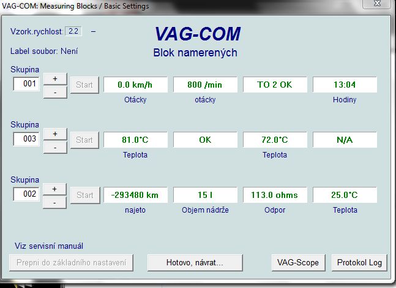Decrease group 001 with the minus button
396x288 pixels.
point(55,93)
